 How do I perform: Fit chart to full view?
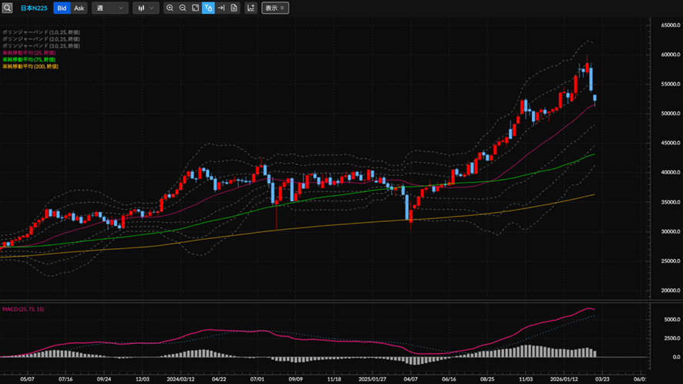point(196,8)
